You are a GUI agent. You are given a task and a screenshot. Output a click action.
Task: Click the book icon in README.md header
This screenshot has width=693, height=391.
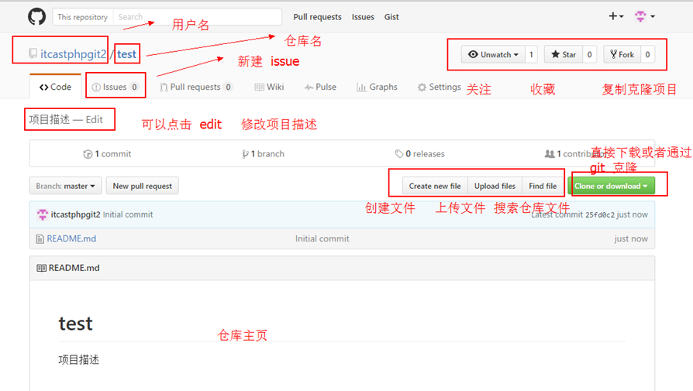[x=41, y=268]
